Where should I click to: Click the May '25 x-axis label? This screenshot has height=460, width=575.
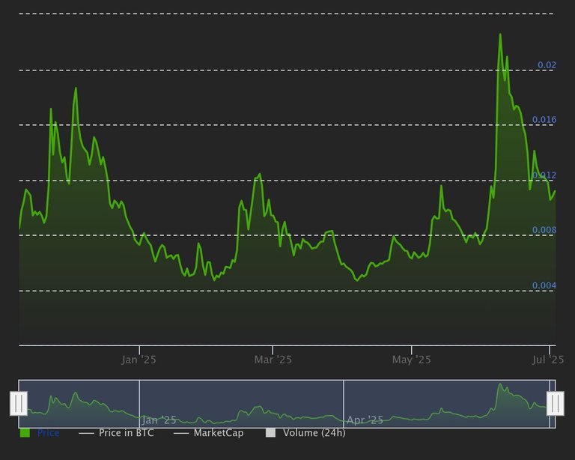(x=412, y=360)
